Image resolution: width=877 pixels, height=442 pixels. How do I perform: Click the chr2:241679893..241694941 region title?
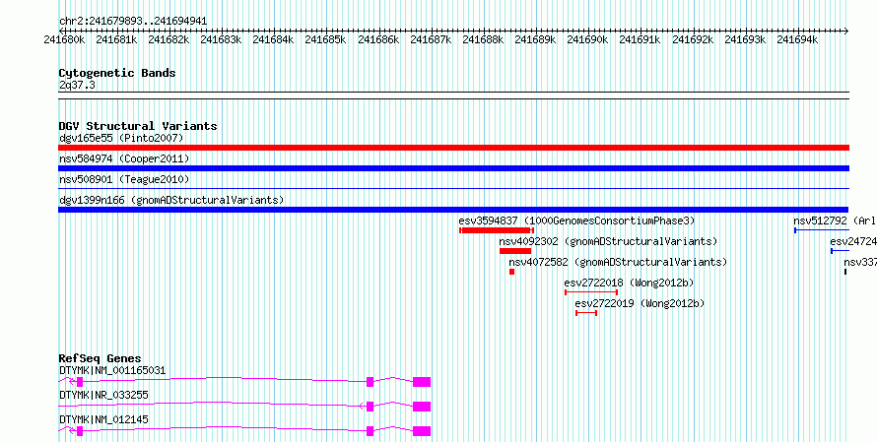pyautogui.click(x=133, y=22)
